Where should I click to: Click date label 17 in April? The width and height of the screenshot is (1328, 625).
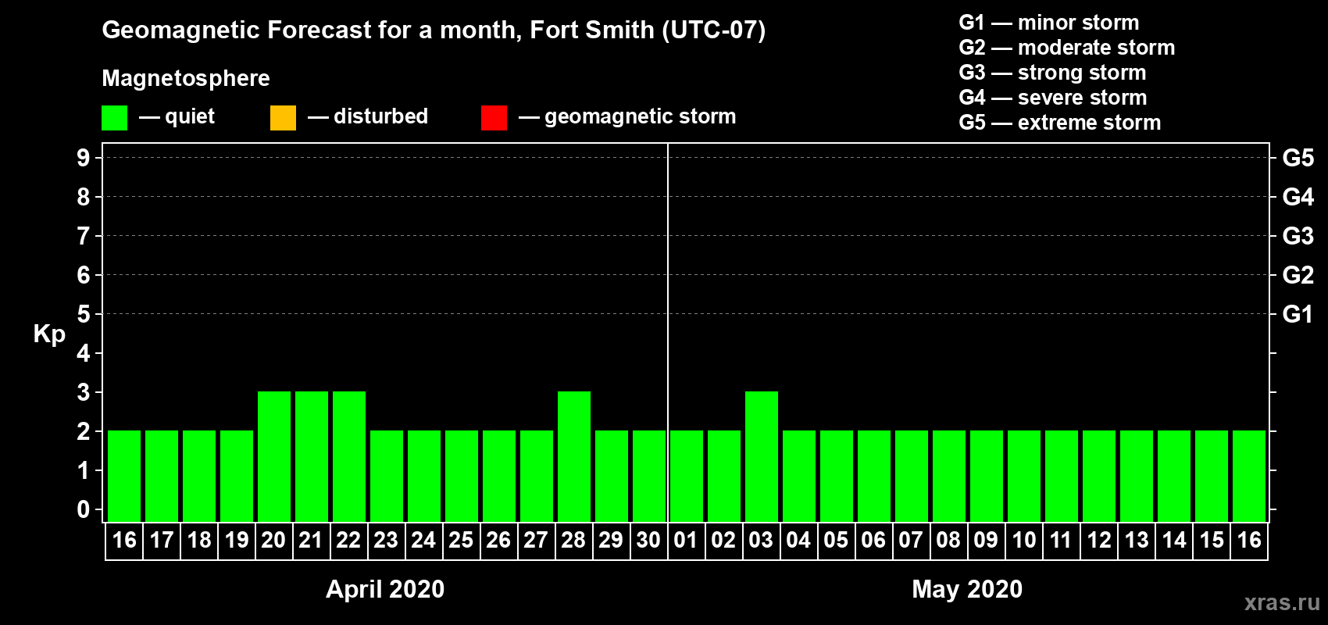[162, 540]
